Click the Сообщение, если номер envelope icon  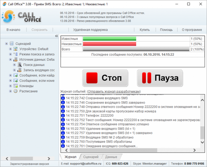coord(16,81)
